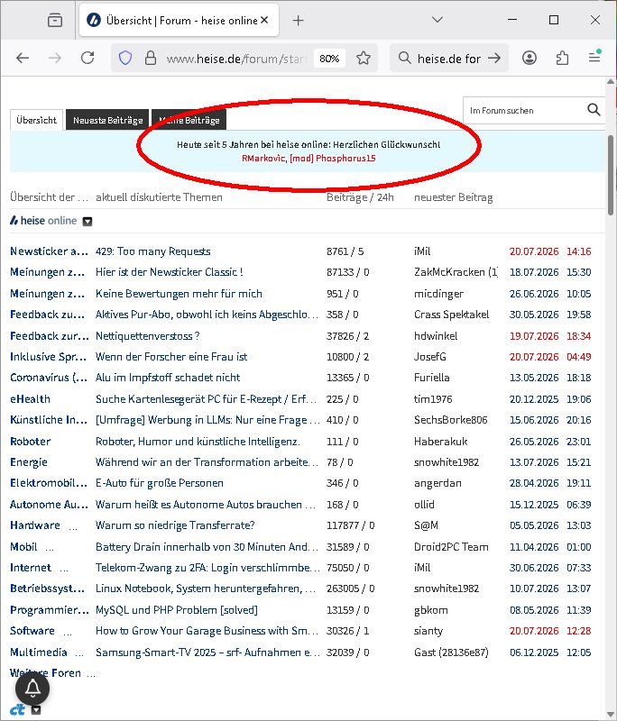617x721 pixels.
Task: Click the browser back arrow
Action: click(x=23, y=58)
